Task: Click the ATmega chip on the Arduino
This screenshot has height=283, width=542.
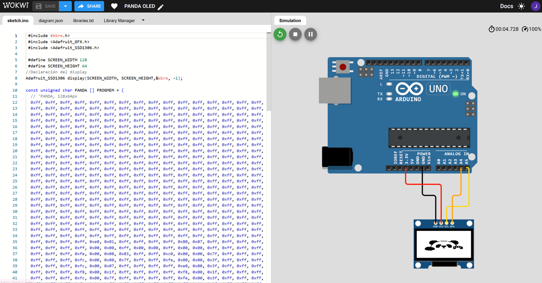Action: pos(429,138)
